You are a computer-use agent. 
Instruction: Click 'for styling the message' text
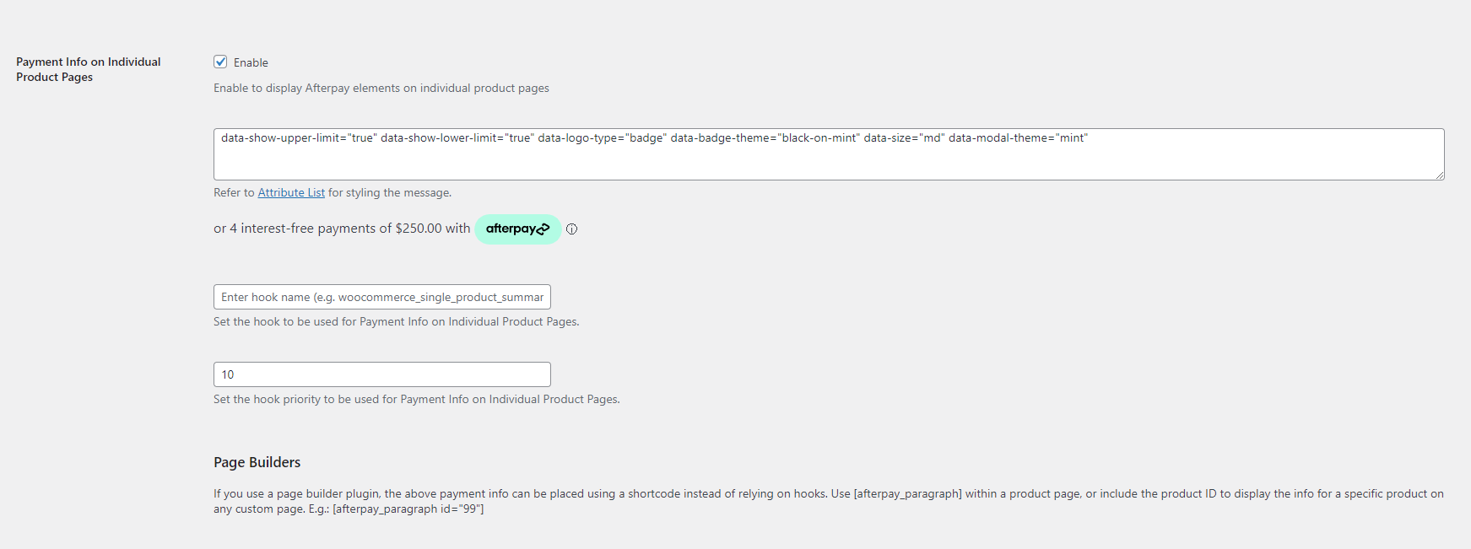(390, 192)
